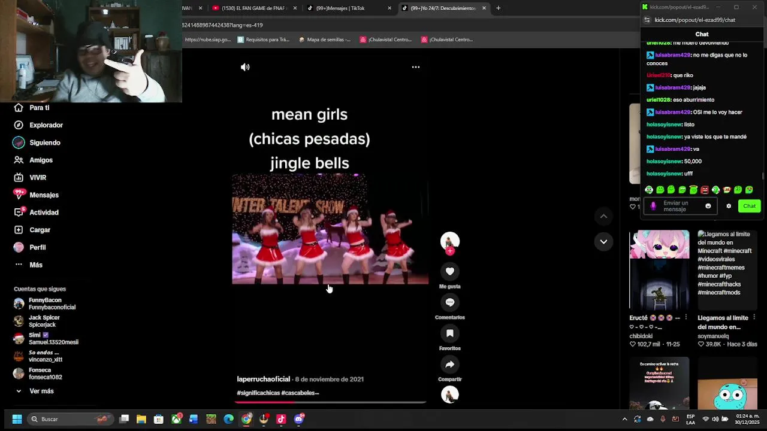This screenshot has height=431, width=767.
Task: Open volume control in system tray
Action: point(717,419)
